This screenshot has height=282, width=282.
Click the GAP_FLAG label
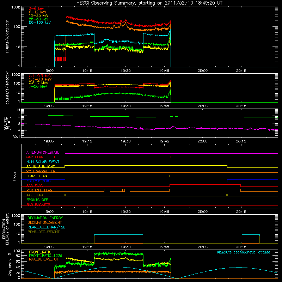pyautogui.click(x=35, y=157)
